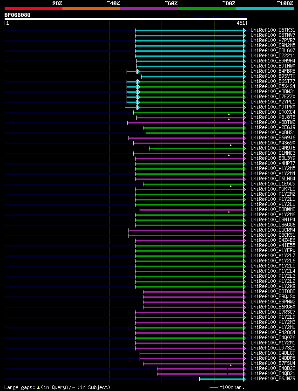Click the purple ~60% identity legend segment

coord(149,8)
